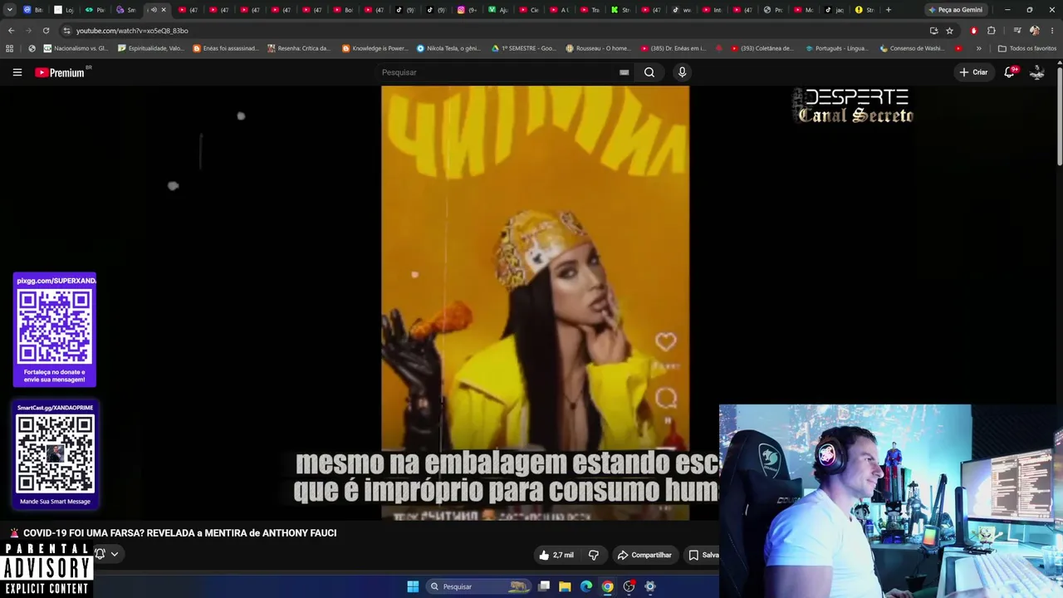Screen dimensions: 1063x598
Task: Open the Chrome profile avatar
Action: [1034, 31]
